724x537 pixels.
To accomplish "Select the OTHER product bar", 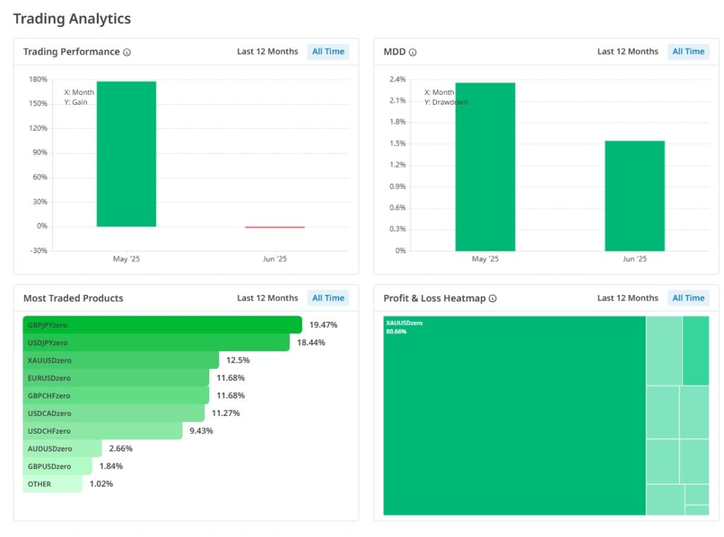I will pyautogui.click(x=52, y=485).
